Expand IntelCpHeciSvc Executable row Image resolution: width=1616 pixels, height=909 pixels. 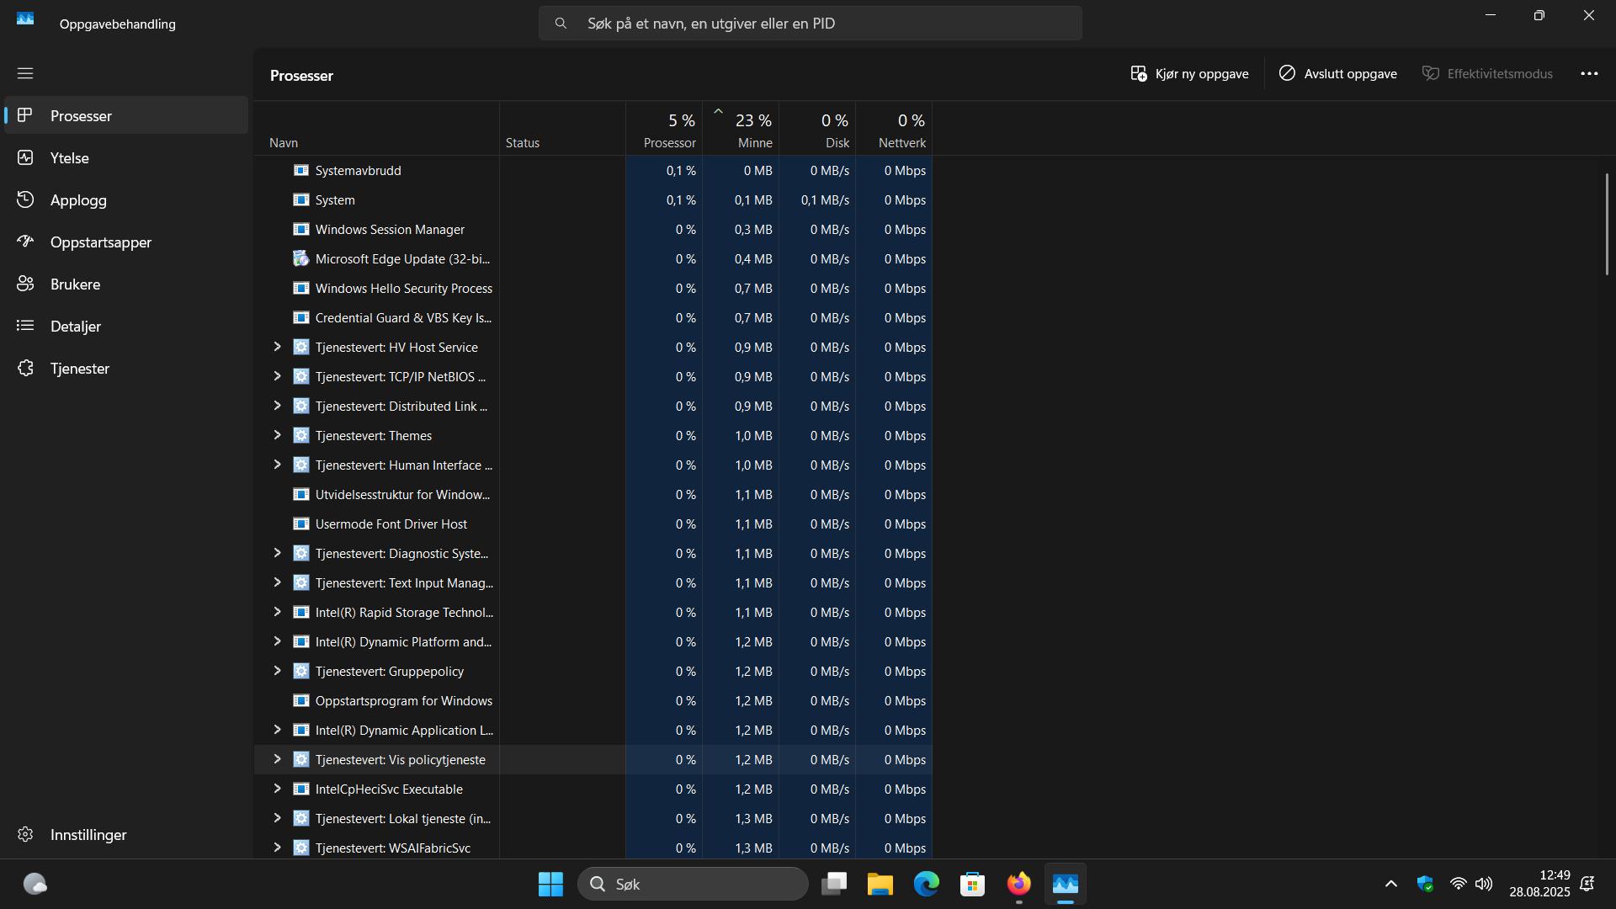tap(277, 789)
